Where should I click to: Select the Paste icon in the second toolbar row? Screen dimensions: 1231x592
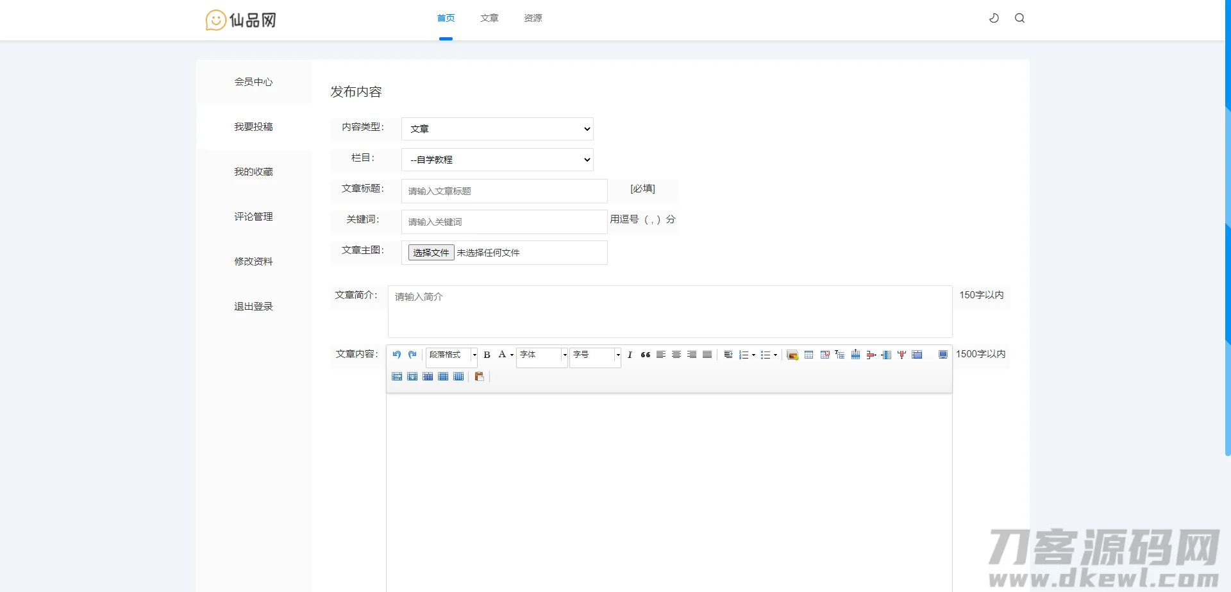click(480, 376)
